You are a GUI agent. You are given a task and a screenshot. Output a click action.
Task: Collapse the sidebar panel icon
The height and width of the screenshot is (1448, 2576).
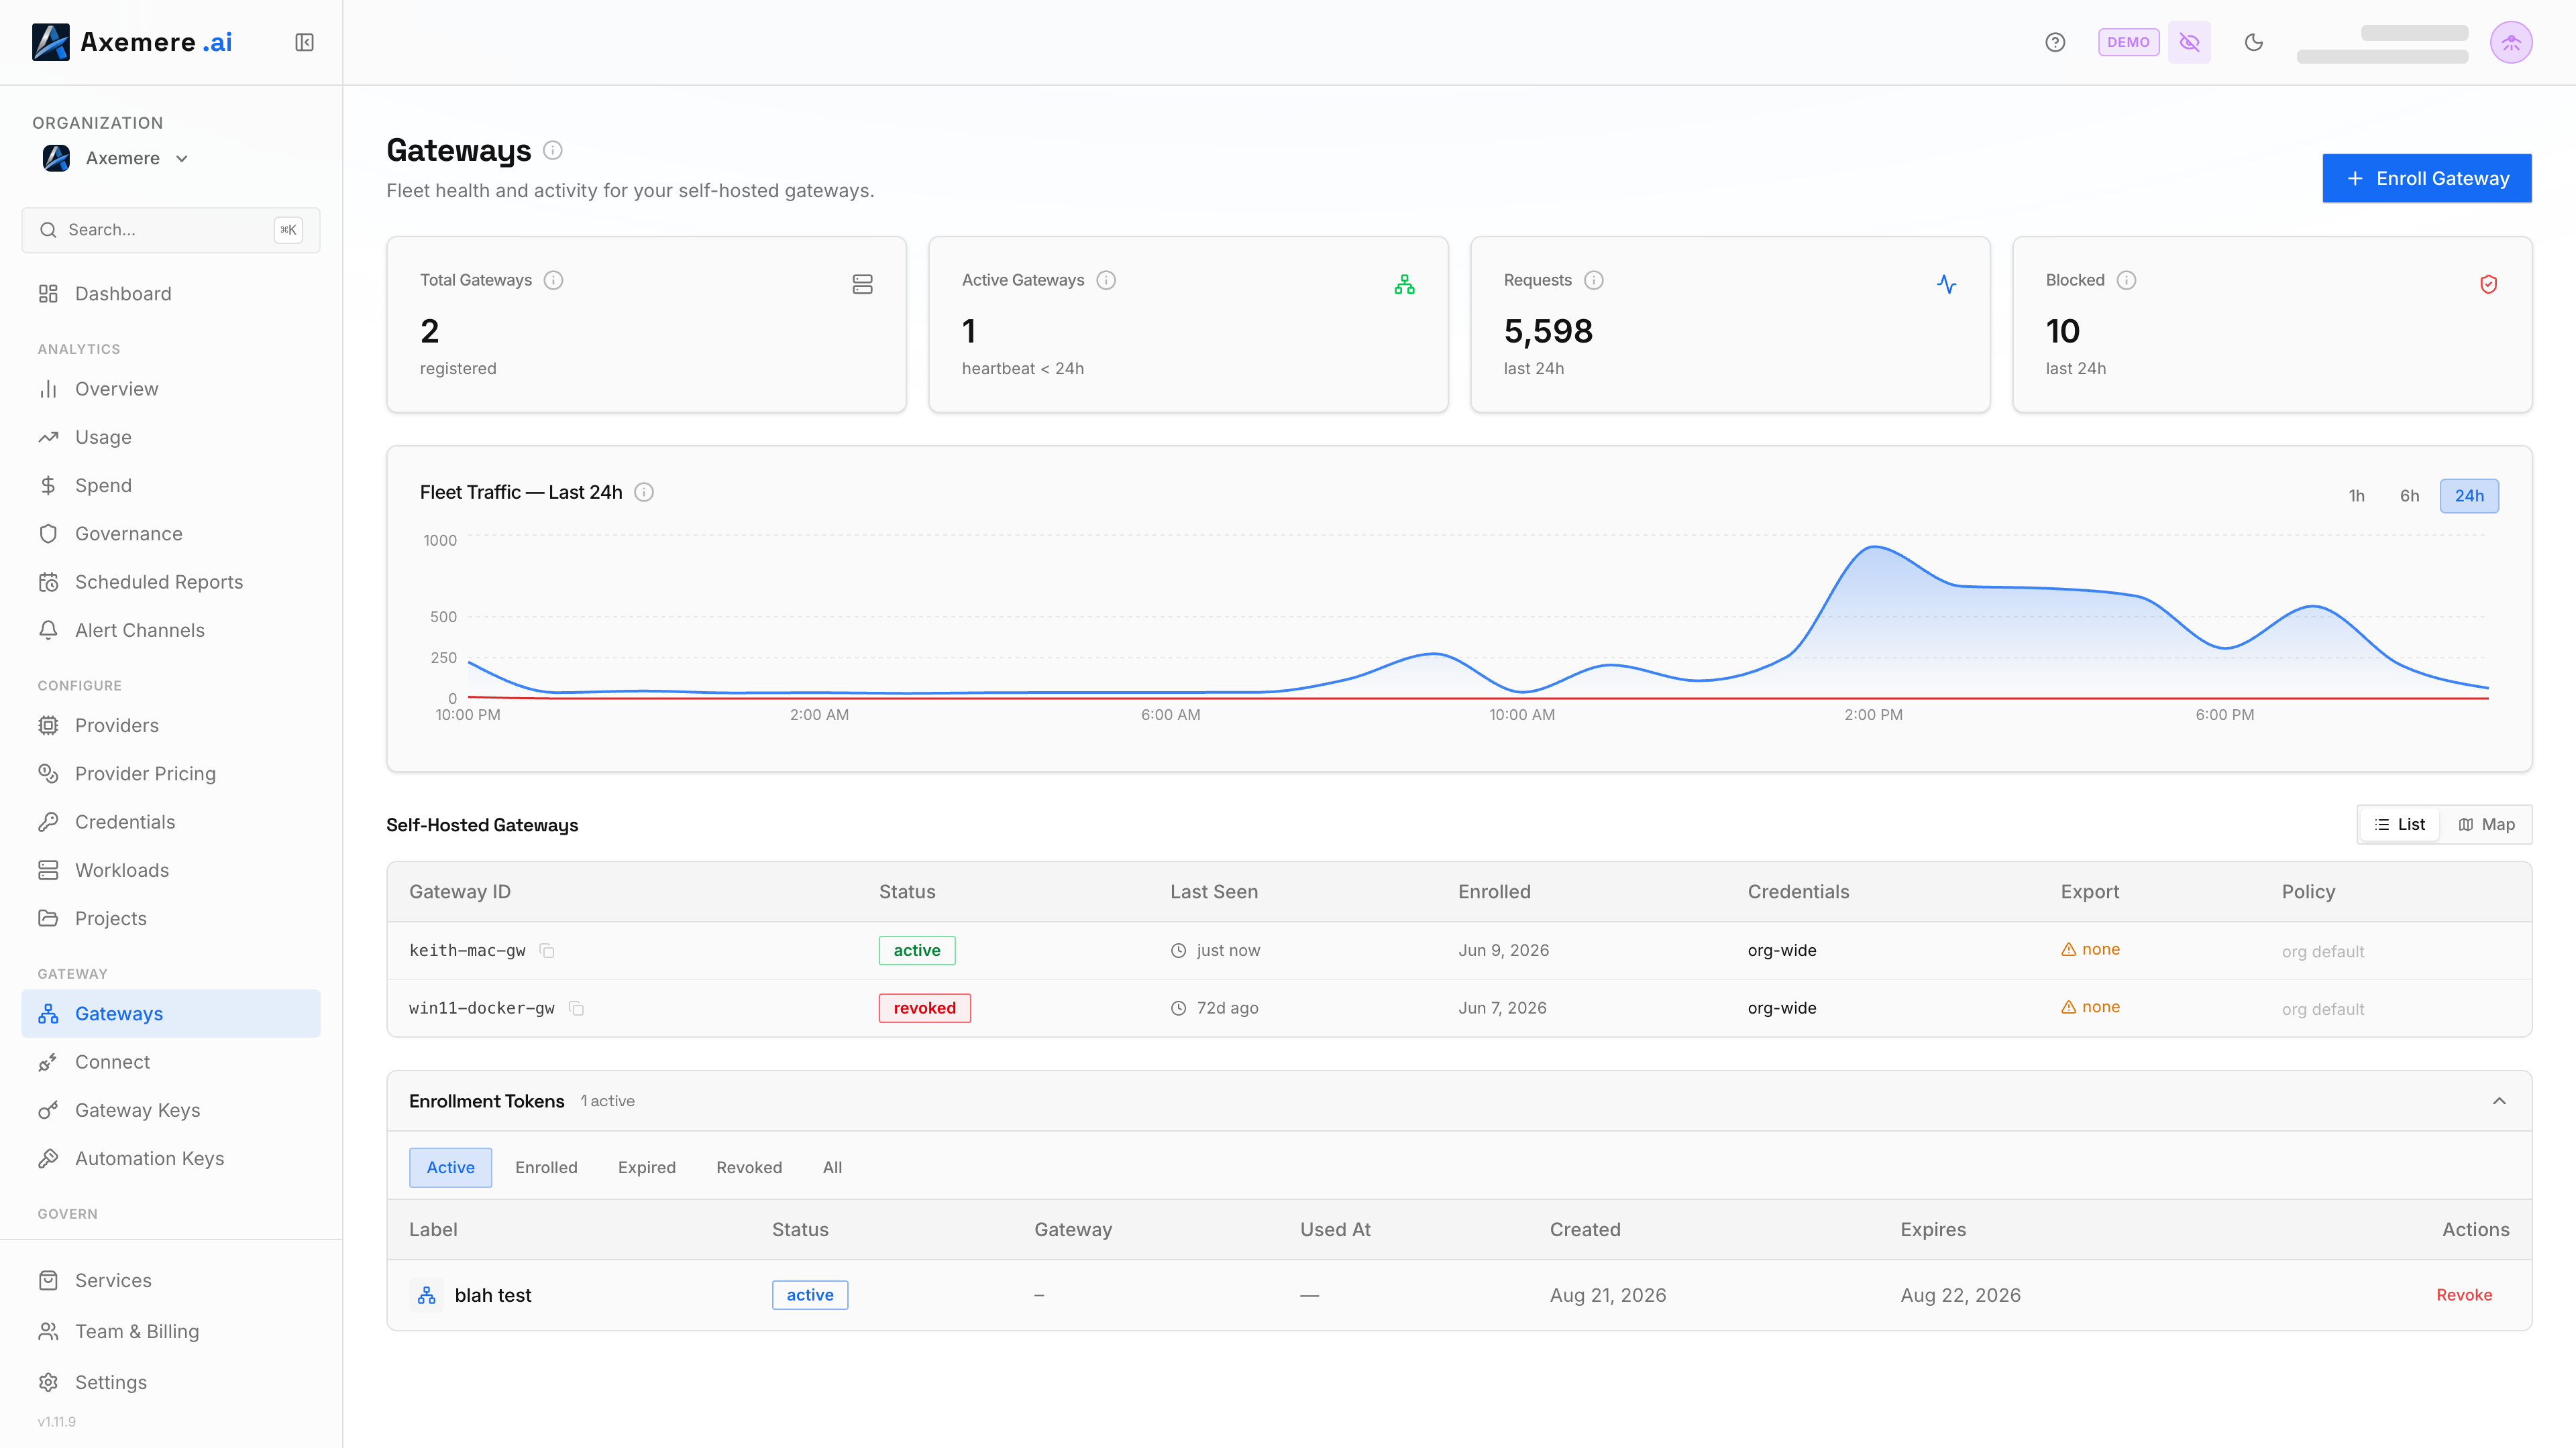point(304,42)
